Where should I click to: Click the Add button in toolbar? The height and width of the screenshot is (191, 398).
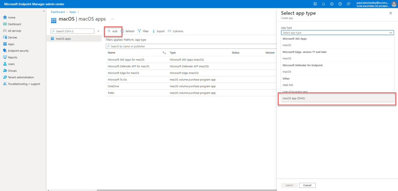coord(112,31)
